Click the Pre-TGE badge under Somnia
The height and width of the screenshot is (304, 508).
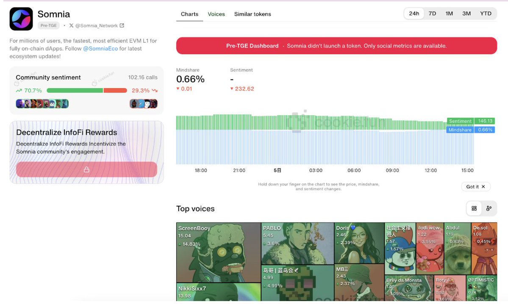[49, 25]
